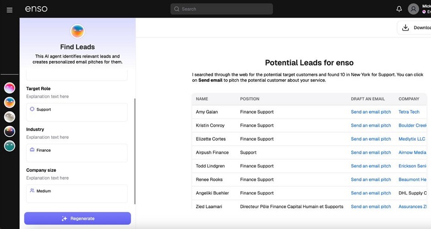The width and height of the screenshot is (431, 229).
Task: Click the Regenerate button
Action: click(77, 218)
